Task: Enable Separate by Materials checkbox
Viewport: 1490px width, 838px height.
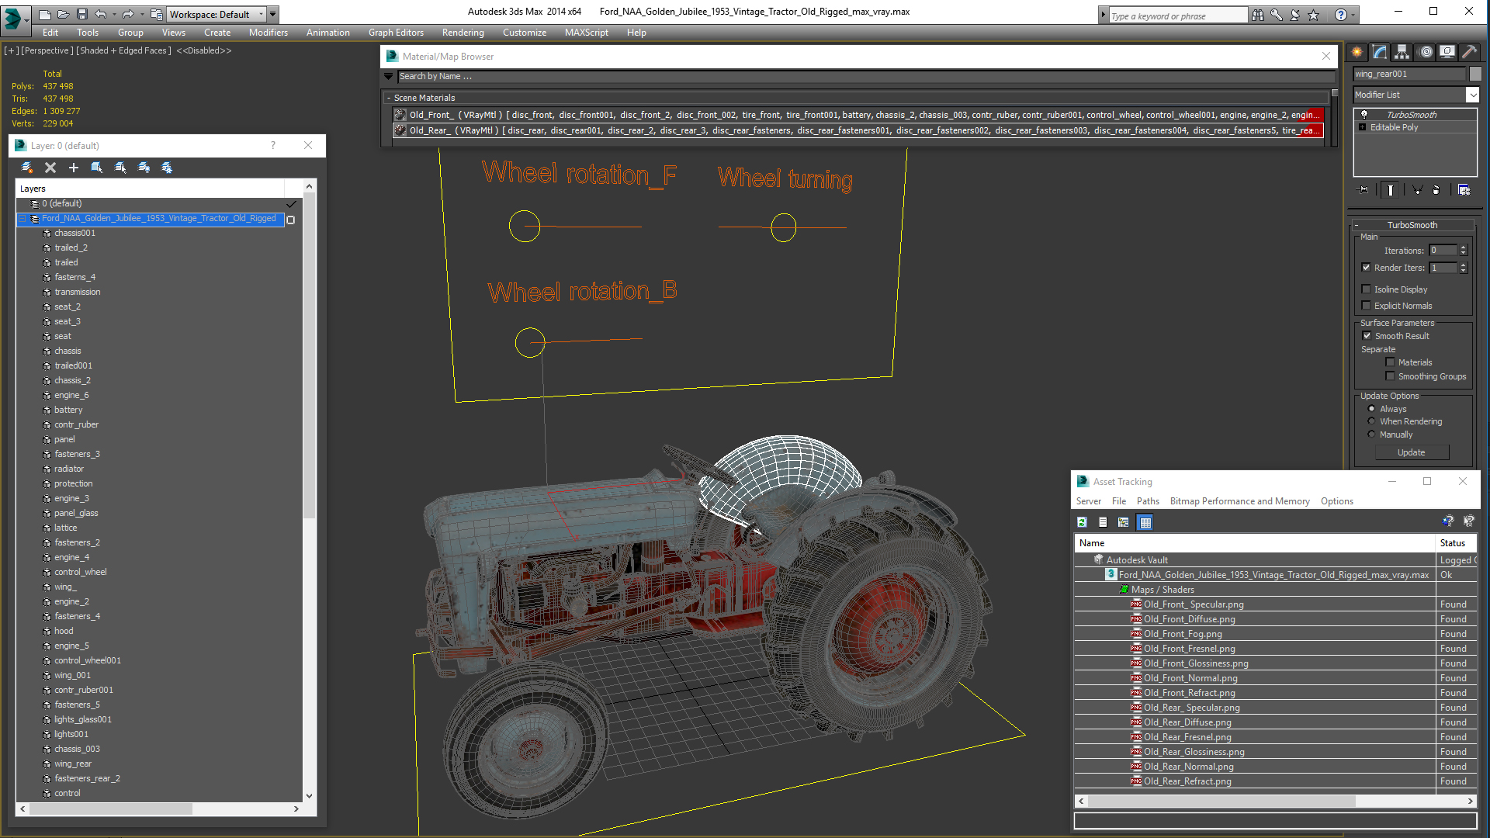Action: pyautogui.click(x=1390, y=362)
